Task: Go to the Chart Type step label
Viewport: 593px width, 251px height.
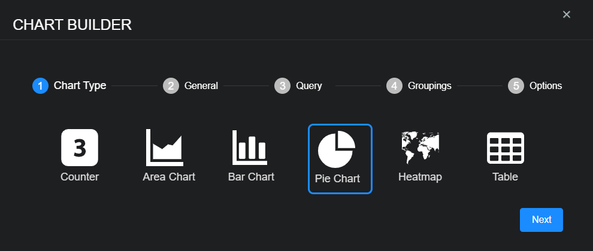Action: click(x=80, y=85)
